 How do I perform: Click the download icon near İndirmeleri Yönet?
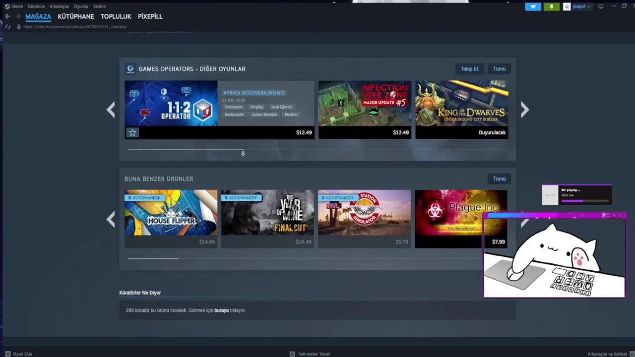click(293, 354)
